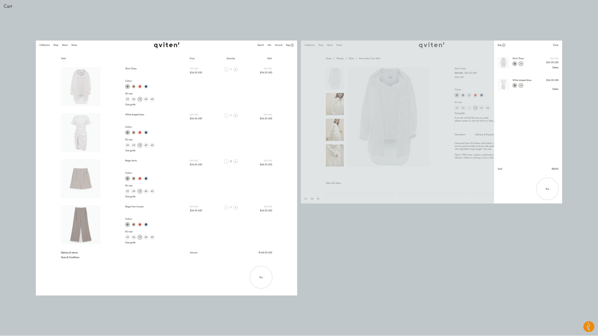598x336 pixels.
Task: Open About on the left cart page
Action: click(65, 45)
